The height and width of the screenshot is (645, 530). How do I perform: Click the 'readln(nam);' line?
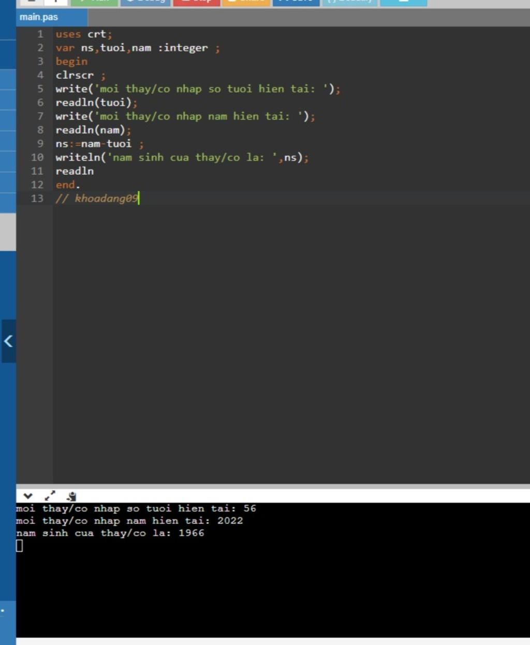94,130
